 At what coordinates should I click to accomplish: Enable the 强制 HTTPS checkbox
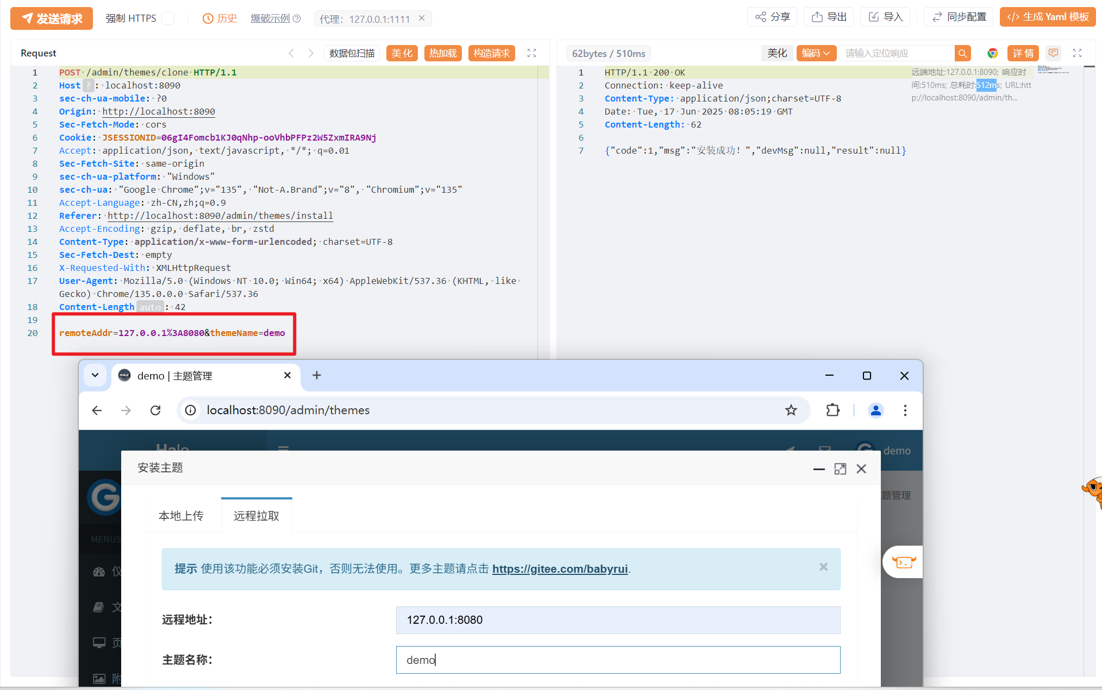click(168, 18)
